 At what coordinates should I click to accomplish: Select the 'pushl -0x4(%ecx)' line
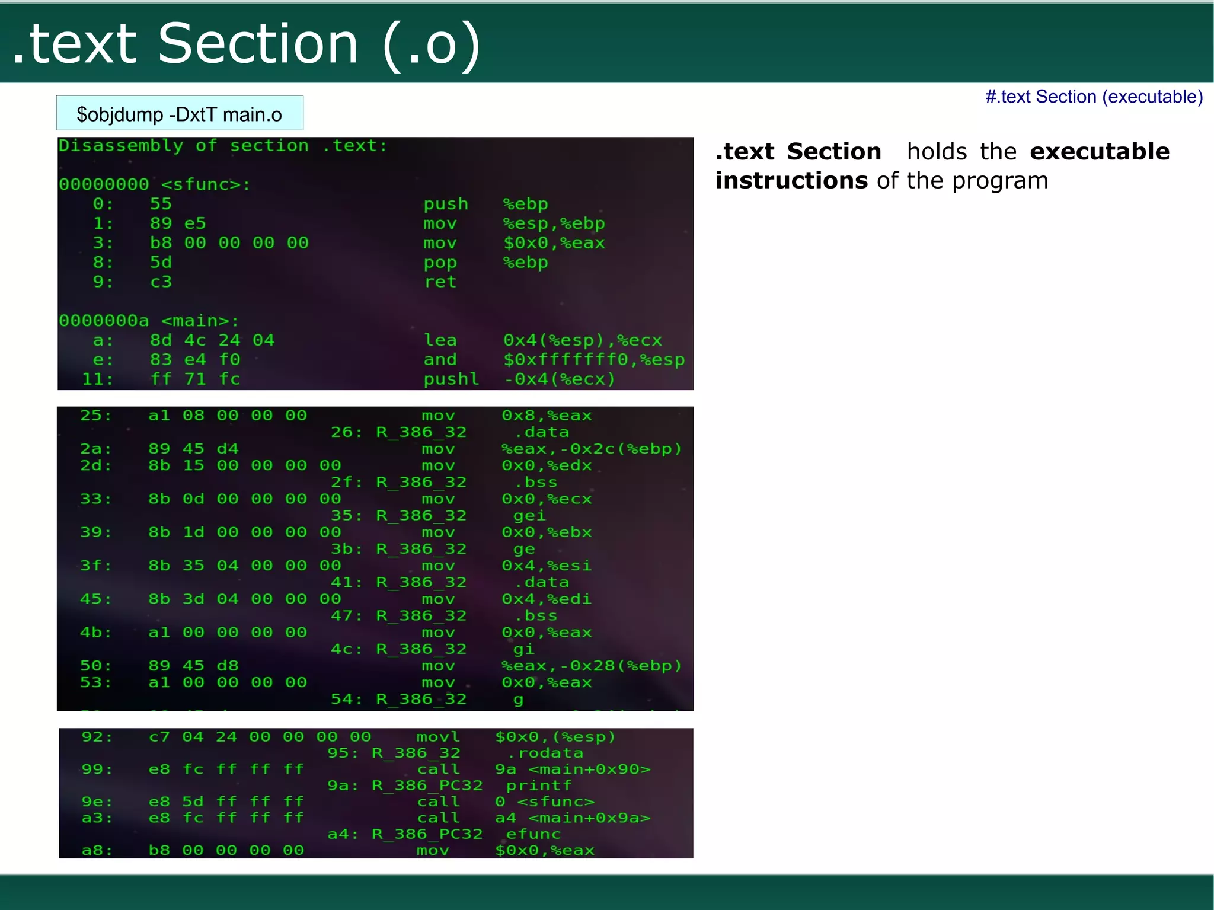coord(349,379)
